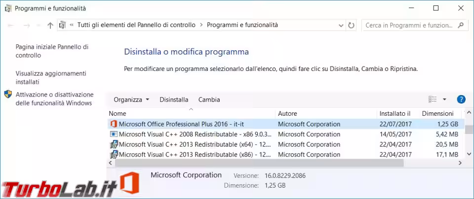Open Pagina iniziale Pannello di controllo

click(52, 51)
